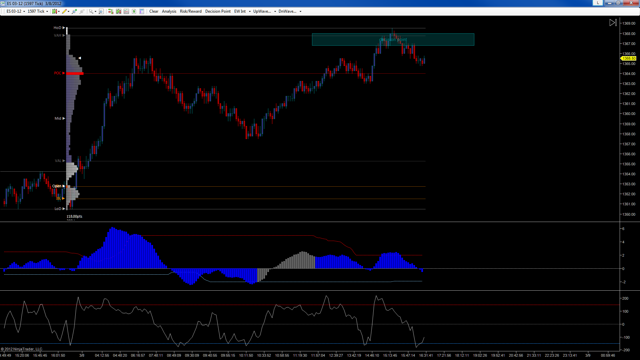The width and height of the screenshot is (640, 360).
Task: Click the zoom in magnifier icon
Action: (74, 11)
